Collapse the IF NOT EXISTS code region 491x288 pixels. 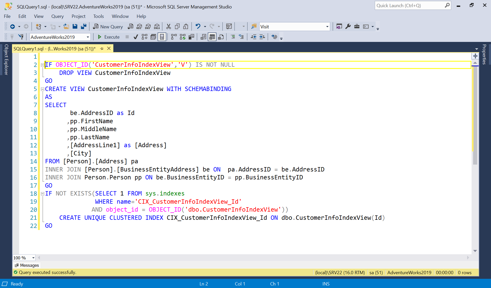click(42, 194)
